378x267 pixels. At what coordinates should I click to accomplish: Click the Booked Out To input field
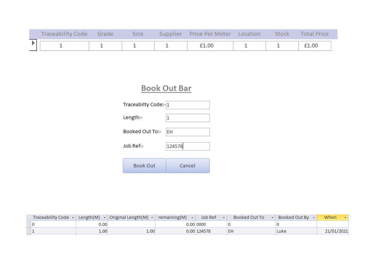point(188,132)
